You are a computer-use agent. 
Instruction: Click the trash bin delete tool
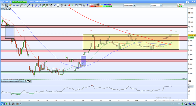[62, 5]
